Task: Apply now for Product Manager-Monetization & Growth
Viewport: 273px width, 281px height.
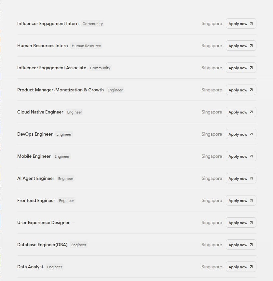Action: (x=241, y=90)
